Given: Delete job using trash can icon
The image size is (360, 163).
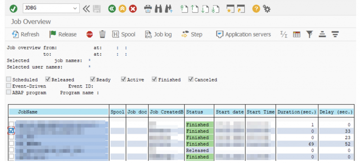Looking at the screenshot, I should (x=102, y=34).
